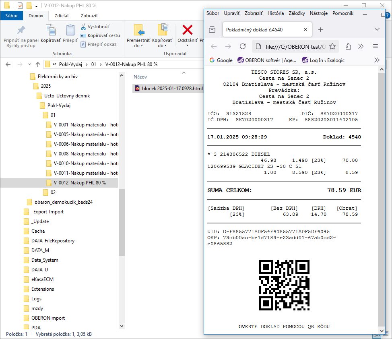Open Firefox View tab-list icon

click(212, 29)
